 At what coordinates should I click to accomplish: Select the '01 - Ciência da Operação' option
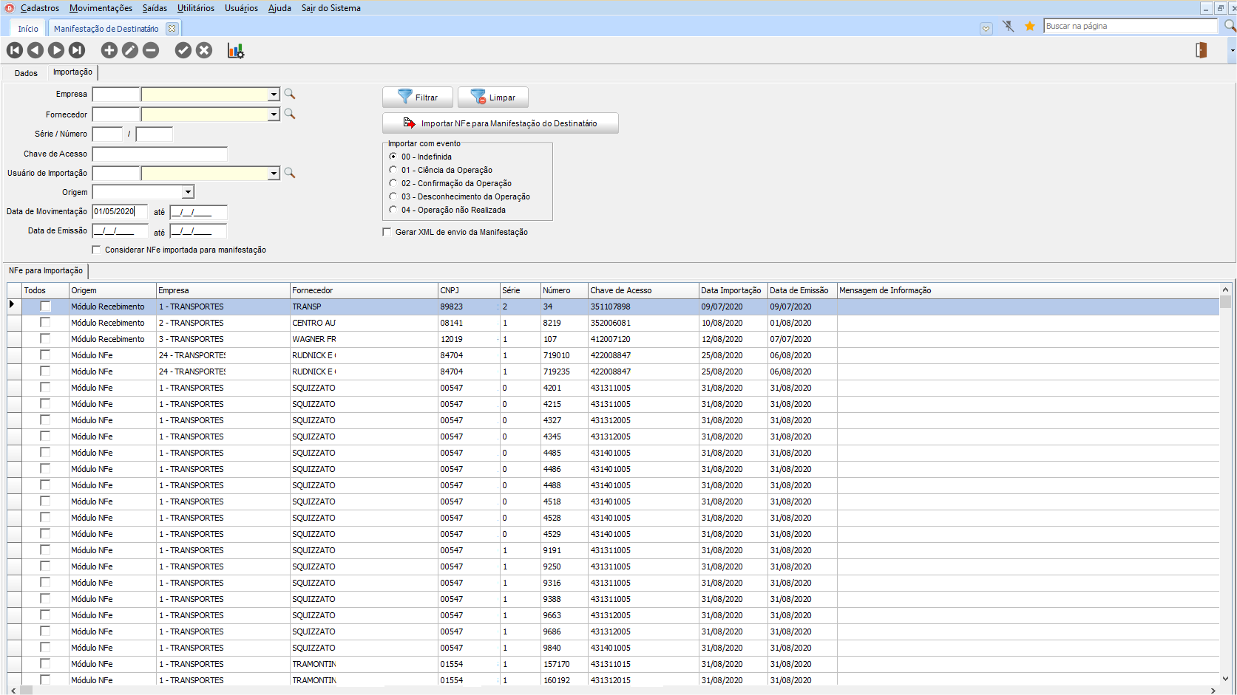point(393,170)
